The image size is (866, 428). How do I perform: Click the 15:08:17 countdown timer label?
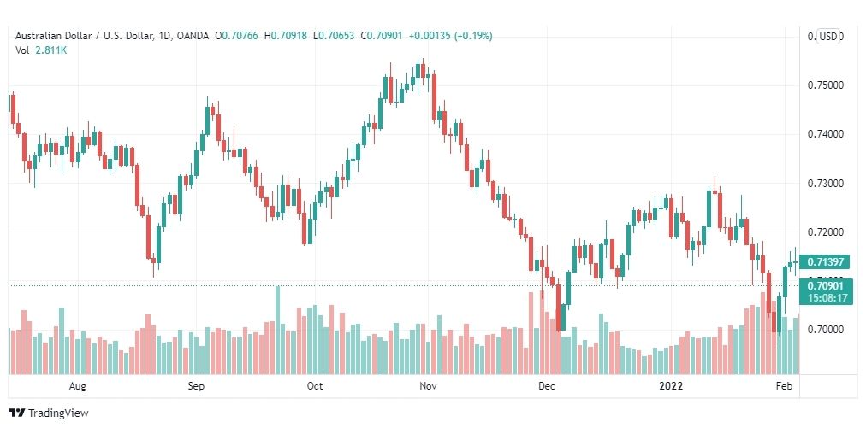(827, 298)
